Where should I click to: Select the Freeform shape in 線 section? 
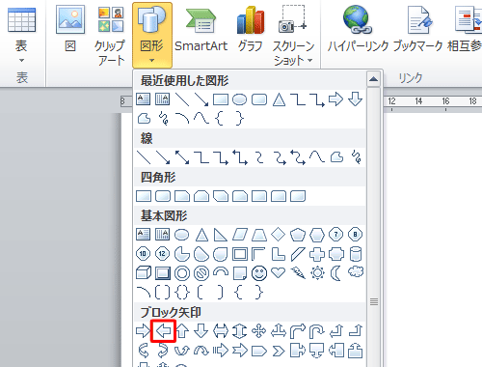click(x=336, y=157)
